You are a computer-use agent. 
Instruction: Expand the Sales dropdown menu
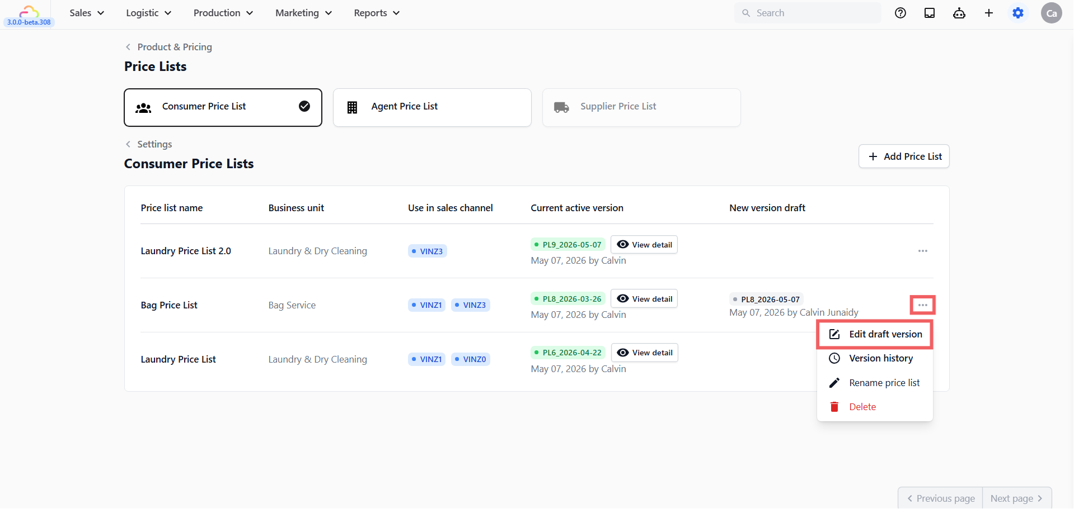pos(87,13)
